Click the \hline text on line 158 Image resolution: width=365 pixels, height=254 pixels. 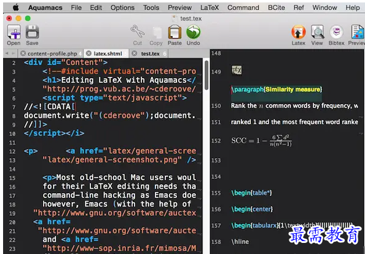click(x=240, y=242)
